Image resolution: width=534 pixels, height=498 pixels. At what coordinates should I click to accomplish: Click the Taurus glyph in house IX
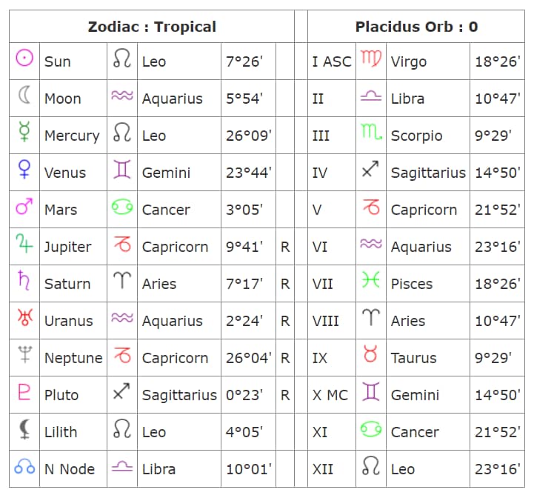(x=371, y=356)
